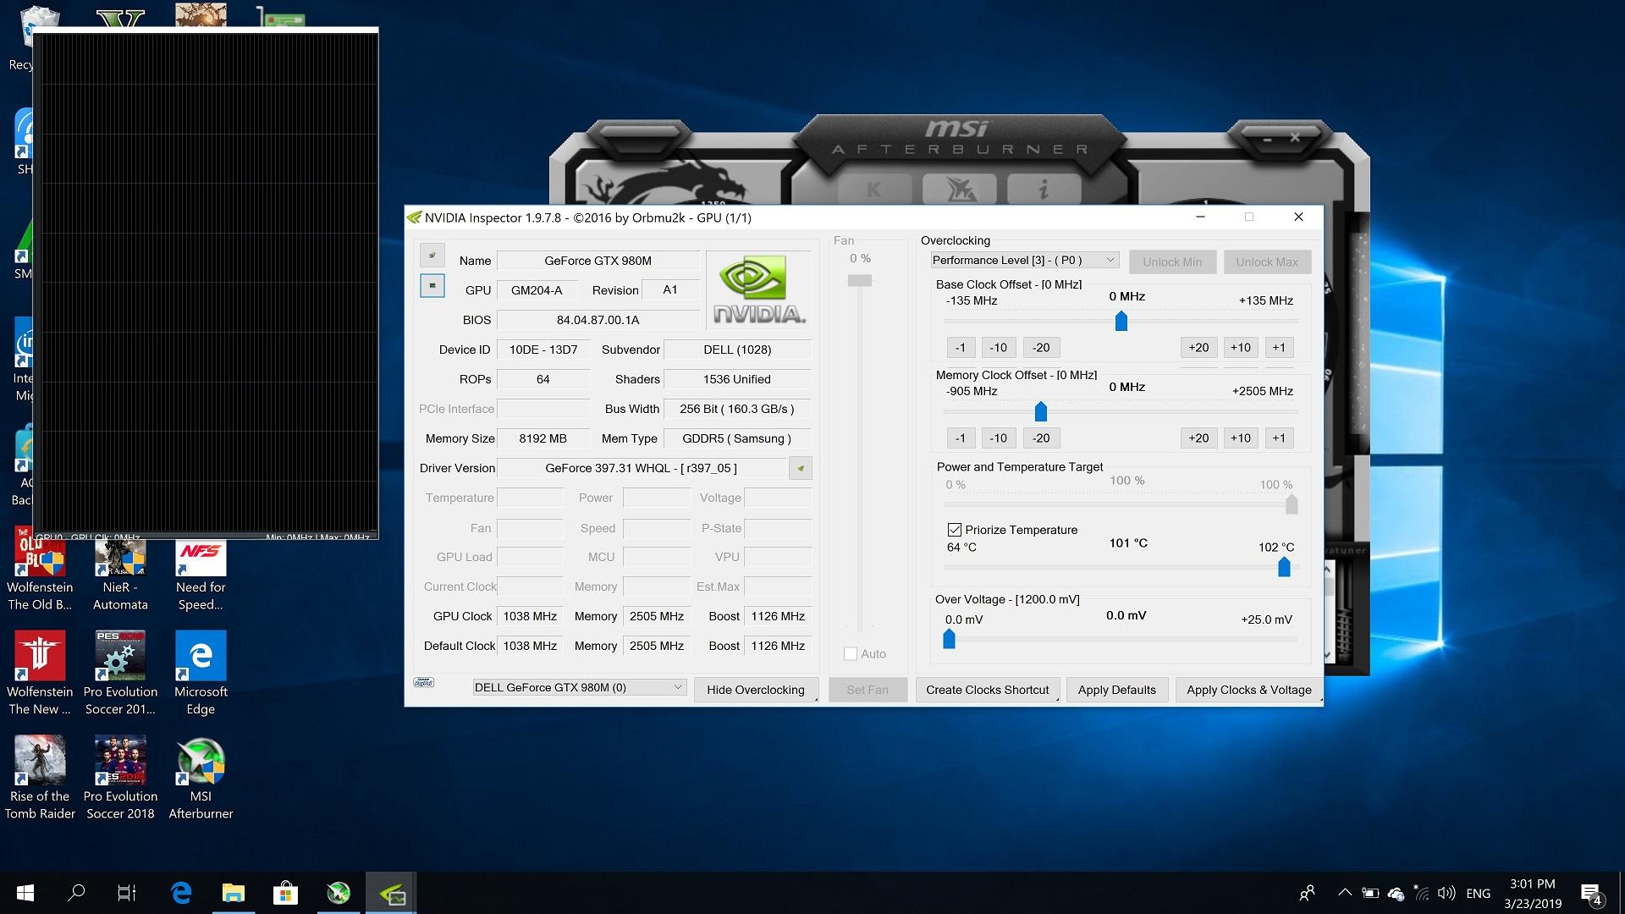Open the i information button in MSI Afterburner
This screenshot has height=914, width=1625.
coord(1044,190)
